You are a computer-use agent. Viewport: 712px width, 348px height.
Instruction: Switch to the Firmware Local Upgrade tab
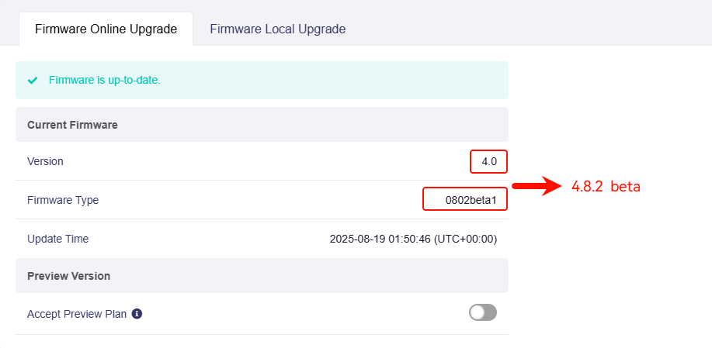[277, 29]
